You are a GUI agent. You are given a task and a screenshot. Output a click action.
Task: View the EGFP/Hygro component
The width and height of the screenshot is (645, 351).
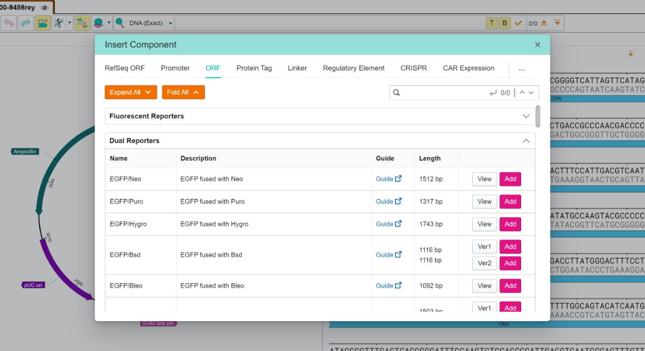click(x=484, y=224)
